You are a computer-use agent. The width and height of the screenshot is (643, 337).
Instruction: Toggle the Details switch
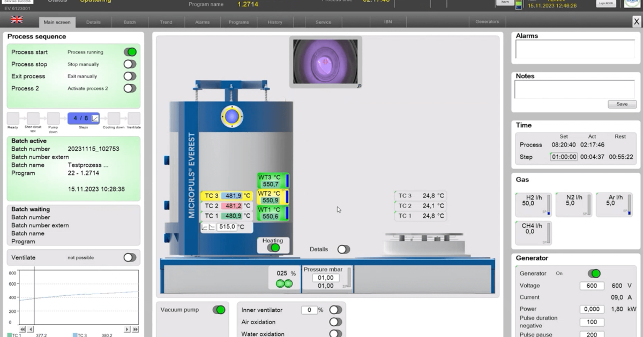[x=343, y=249]
